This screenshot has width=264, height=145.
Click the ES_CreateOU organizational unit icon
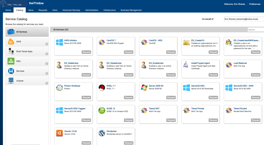click(186, 42)
